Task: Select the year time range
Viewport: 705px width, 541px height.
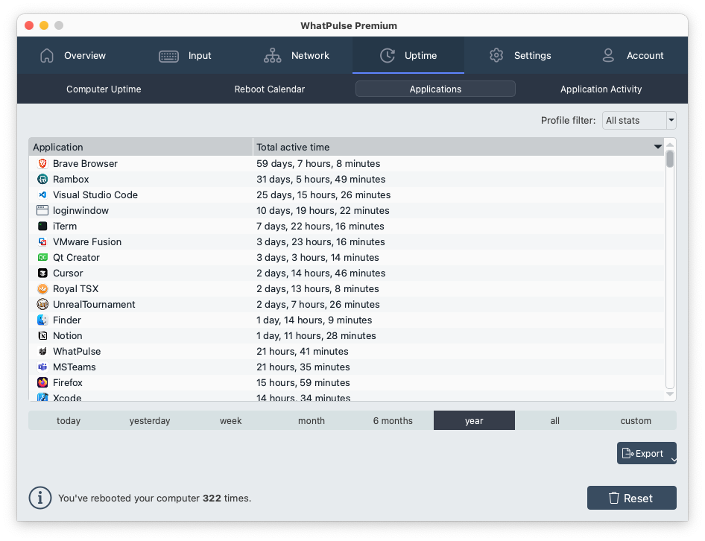Action: coord(474,420)
